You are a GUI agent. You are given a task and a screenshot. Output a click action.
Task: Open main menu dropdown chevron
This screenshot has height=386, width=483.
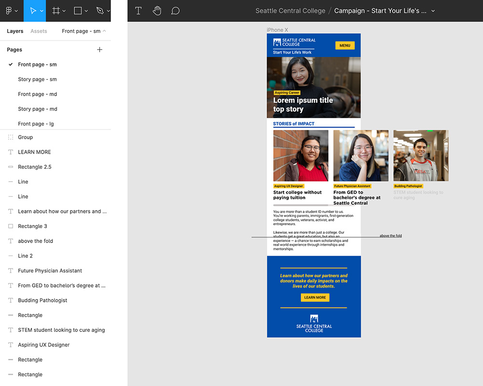16,11
